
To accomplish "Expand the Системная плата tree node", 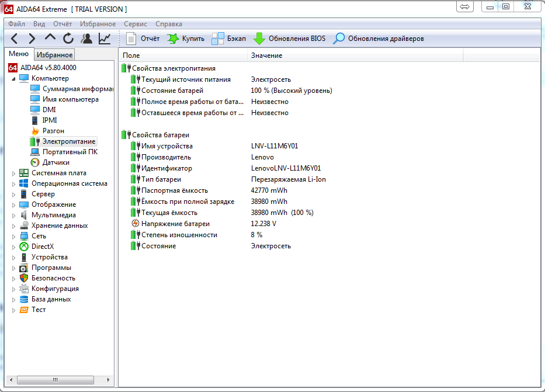I will 14,174.
